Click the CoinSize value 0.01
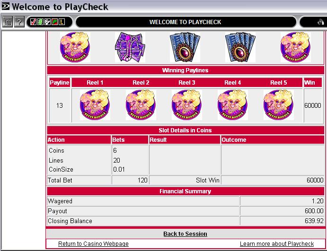 tap(119, 169)
